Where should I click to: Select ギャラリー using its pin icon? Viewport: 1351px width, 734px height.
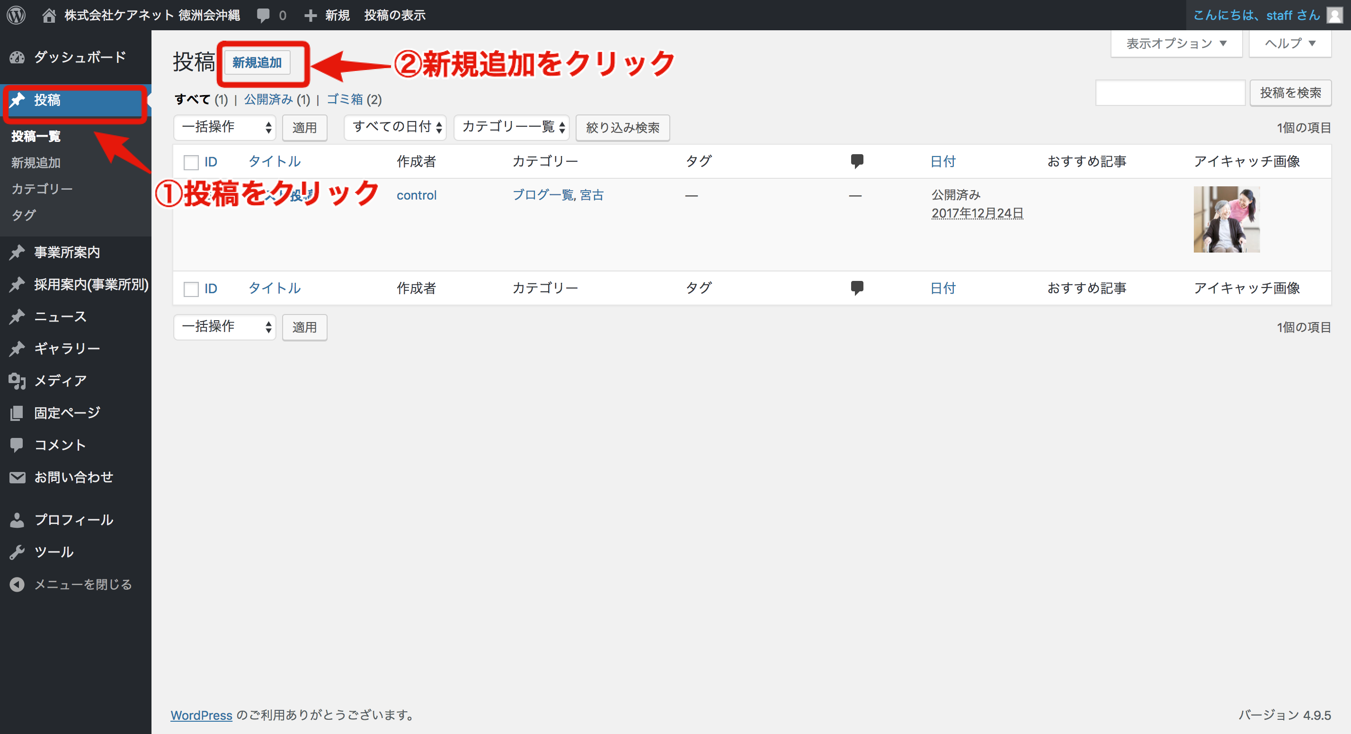(x=17, y=348)
